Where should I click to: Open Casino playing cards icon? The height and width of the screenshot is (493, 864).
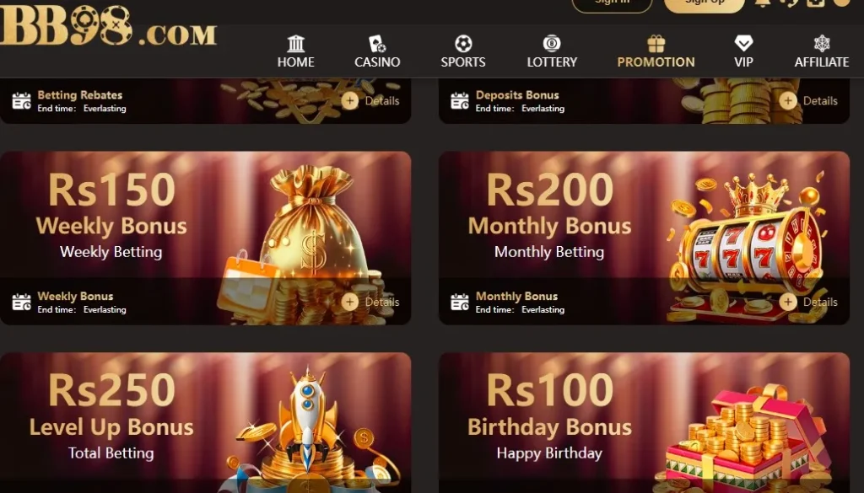tap(377, 44)
